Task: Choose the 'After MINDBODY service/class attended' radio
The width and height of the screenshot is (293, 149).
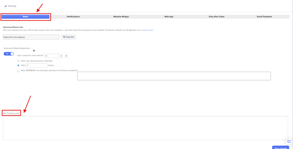Action: (x=19, y=71)
